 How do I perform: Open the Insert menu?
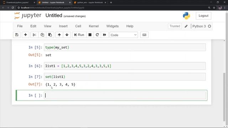[x=63, y=26]
